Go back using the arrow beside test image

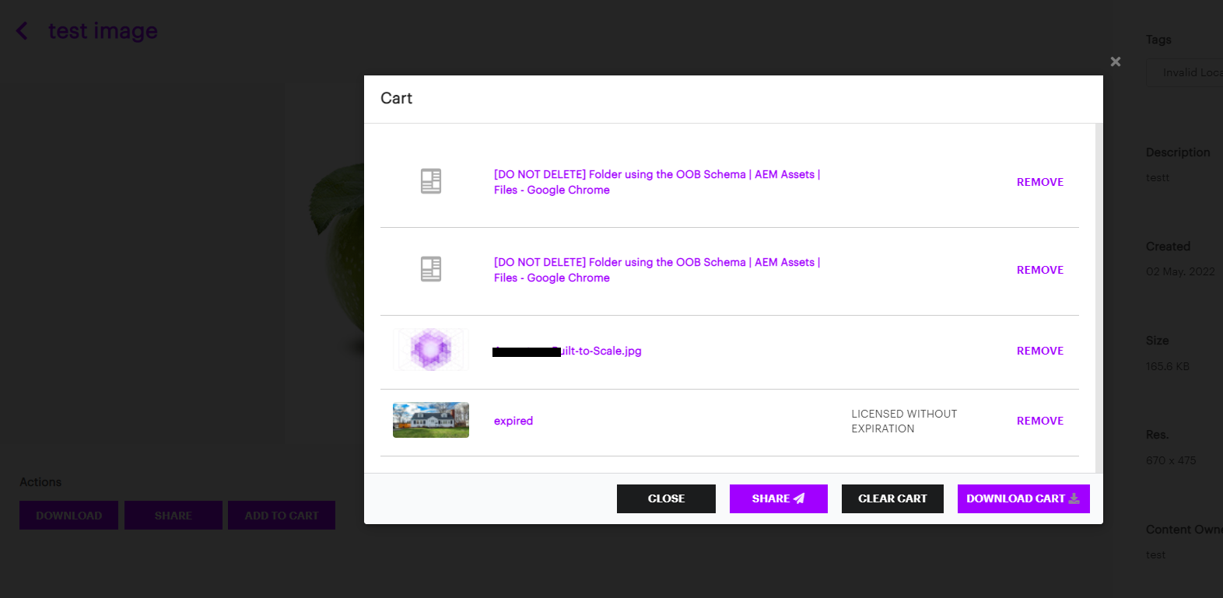tap(22, 31)
